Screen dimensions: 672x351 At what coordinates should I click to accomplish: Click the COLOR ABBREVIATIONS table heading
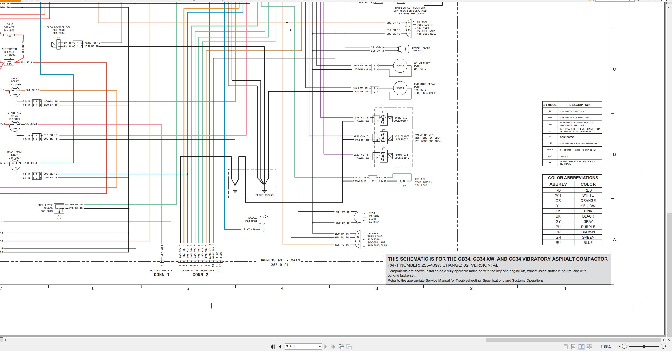(573, 178)
